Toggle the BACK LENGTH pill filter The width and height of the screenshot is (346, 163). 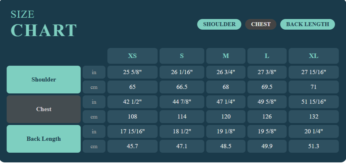click(x=307, y=24)
